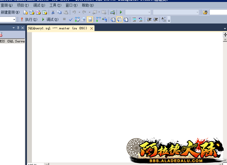
Task: Open the 工具(T) menu
Action: point(55,5)
